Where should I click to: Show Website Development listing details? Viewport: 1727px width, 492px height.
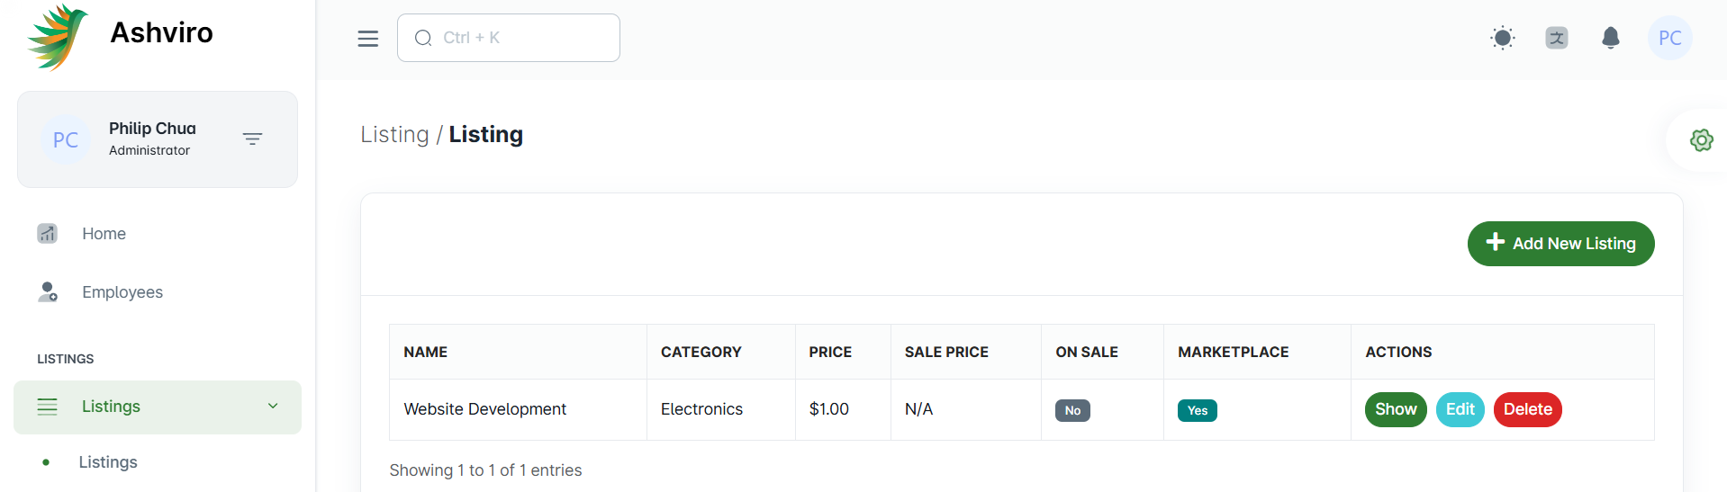[1395, 410]
